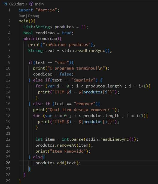158x184 pixels.
Task: Click stdin.readLineSync() on line 7
Action: (x=86, y=51)
